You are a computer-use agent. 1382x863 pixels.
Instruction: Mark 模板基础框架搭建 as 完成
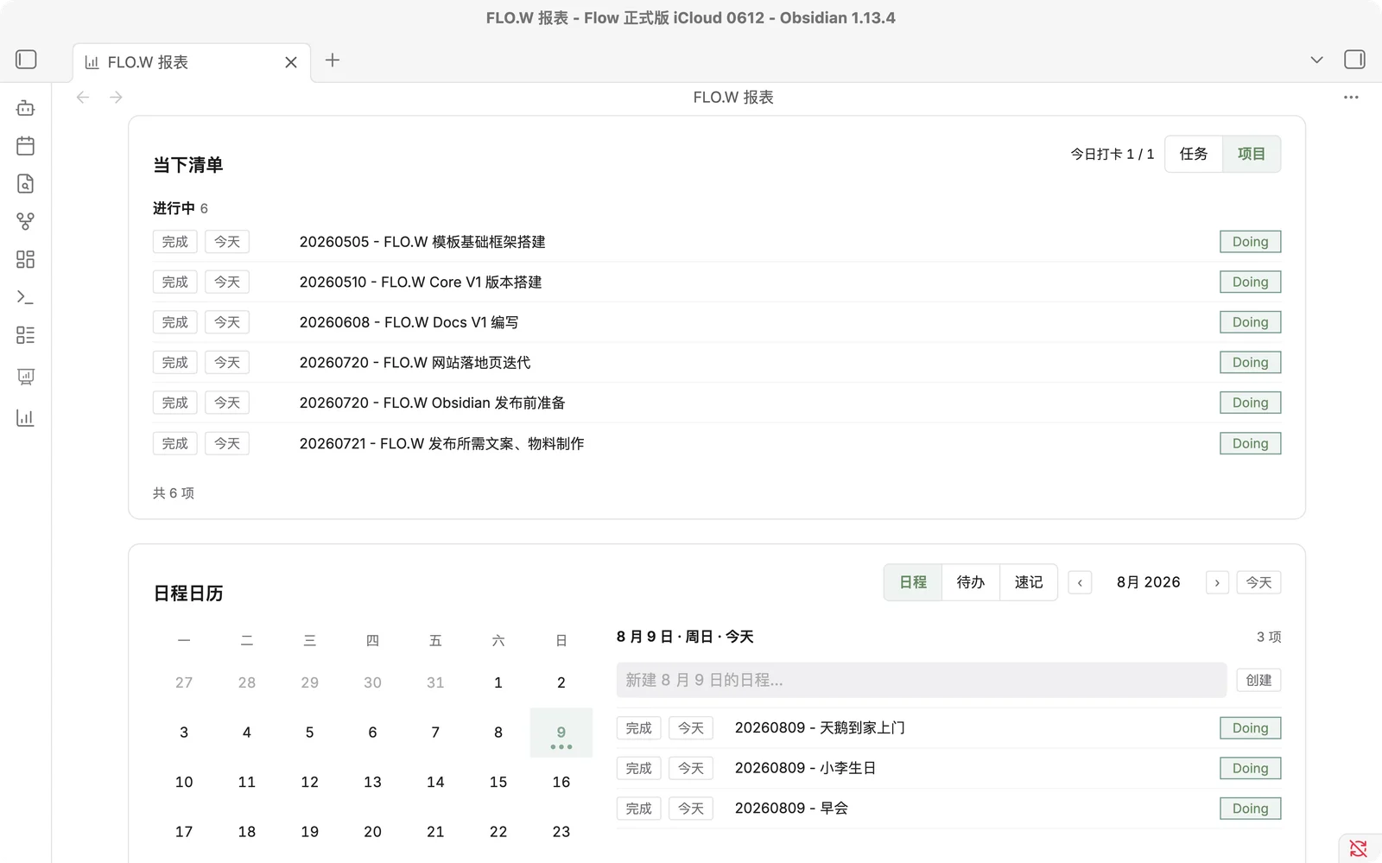pyautogui.click(x=175, y=242)
